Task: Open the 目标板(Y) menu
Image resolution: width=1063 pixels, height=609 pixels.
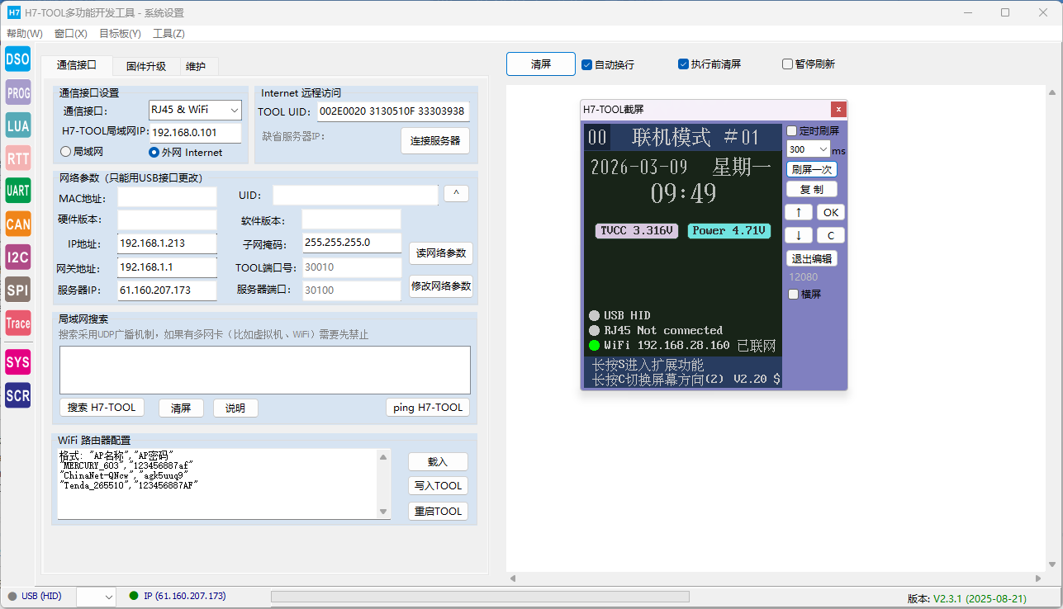Action: tap(120, 34)
